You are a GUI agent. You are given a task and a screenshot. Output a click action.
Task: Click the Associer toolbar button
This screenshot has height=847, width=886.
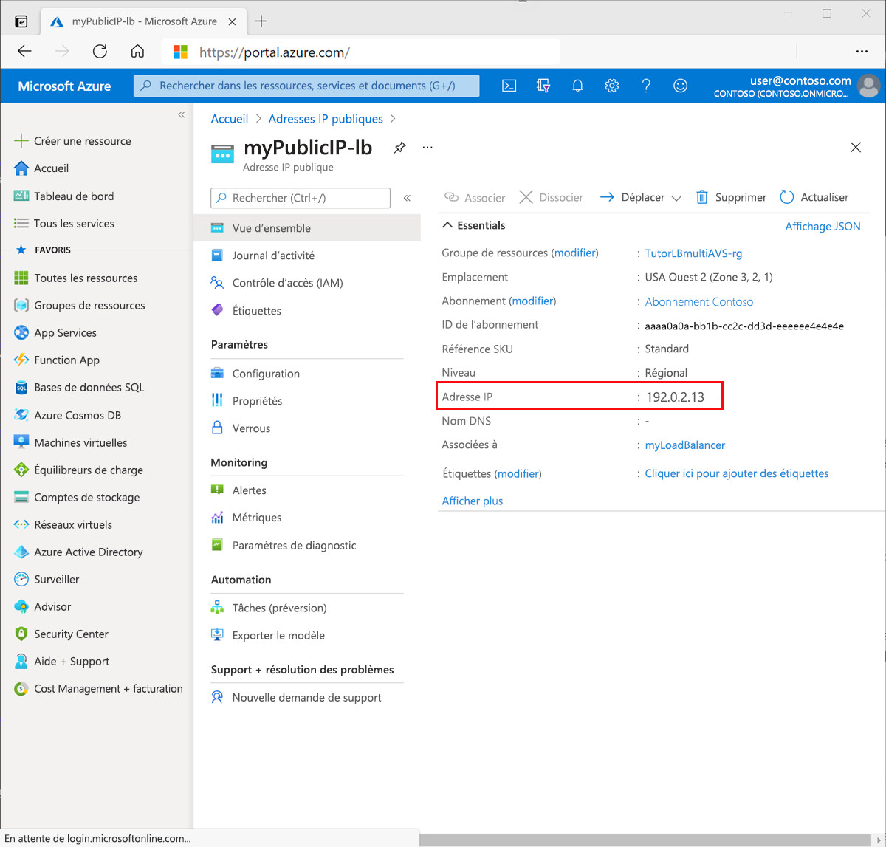coord(474,197)
